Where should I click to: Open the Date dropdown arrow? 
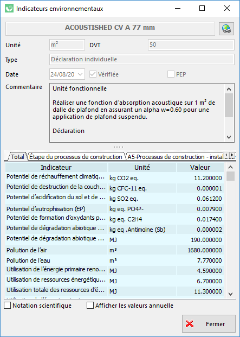(80, 74)
